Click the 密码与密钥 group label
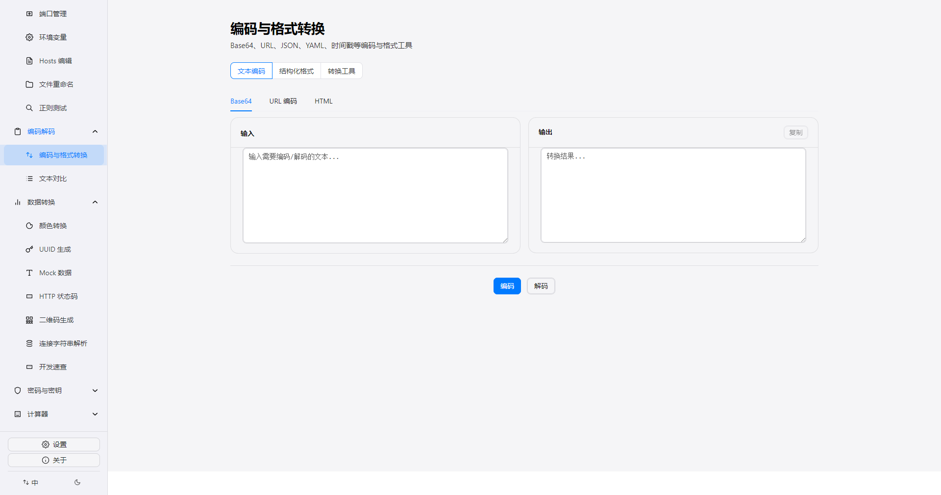 45,391
